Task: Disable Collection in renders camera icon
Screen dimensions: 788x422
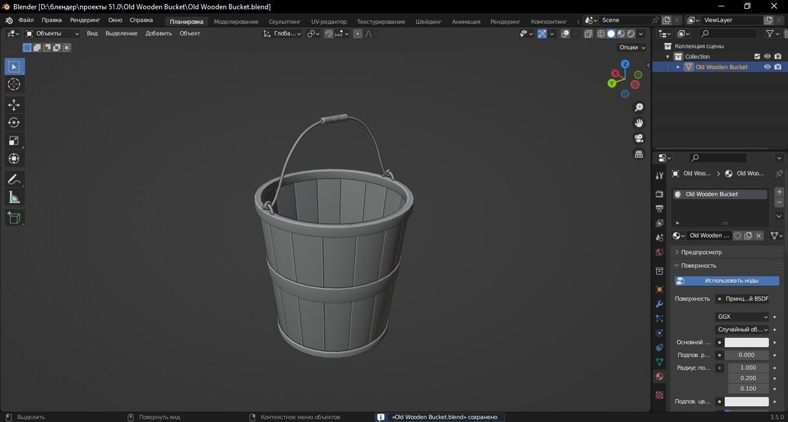Action: pos(778,56)
